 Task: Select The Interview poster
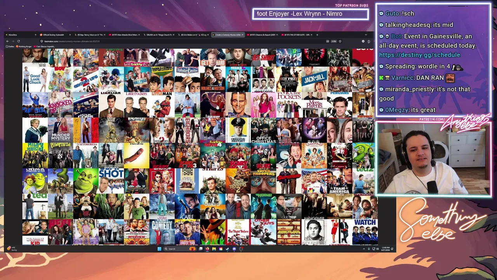click(x=137, y=233)
